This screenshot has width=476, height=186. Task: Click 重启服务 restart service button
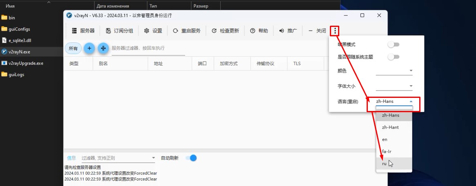(x=187, y=31)
